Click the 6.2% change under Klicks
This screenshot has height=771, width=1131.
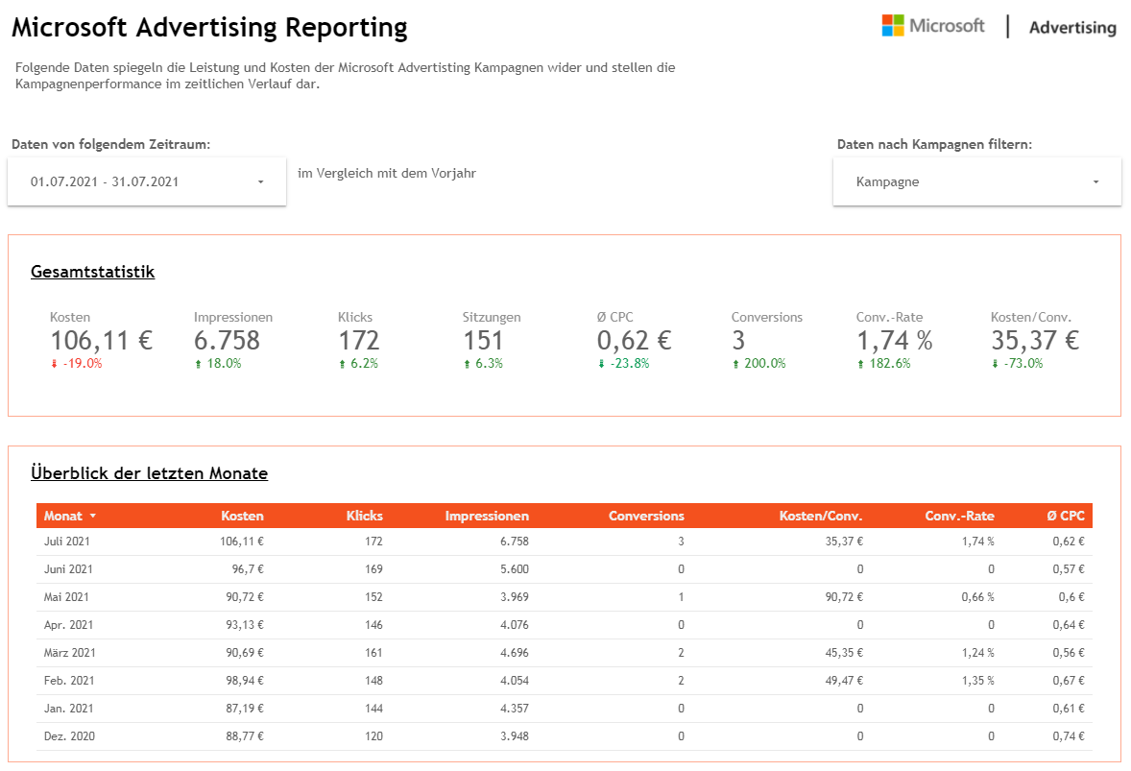(x=358, y=364)
